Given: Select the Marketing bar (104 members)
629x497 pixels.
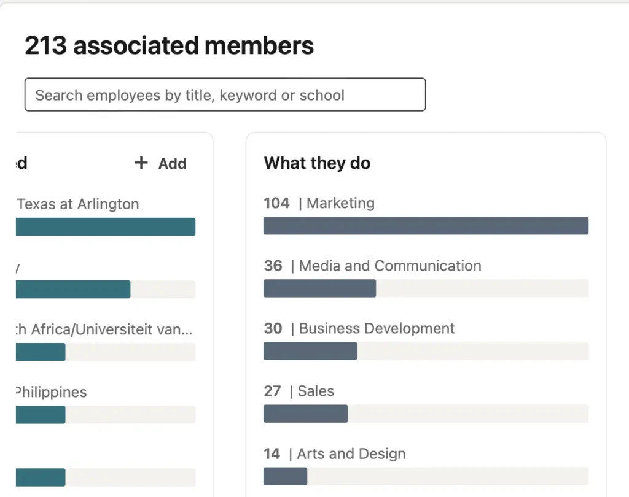Looking at the screenshot, I should point(426,226).
